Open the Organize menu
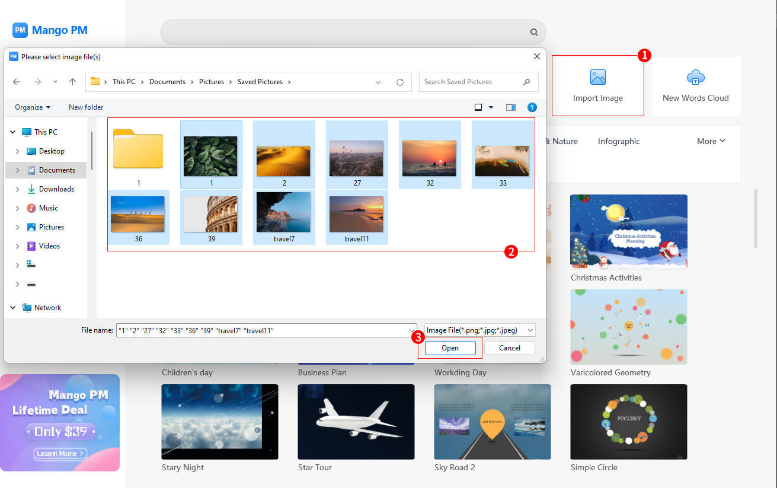The image size is (777, 488). pyautogui.click(x=31, y=107)
